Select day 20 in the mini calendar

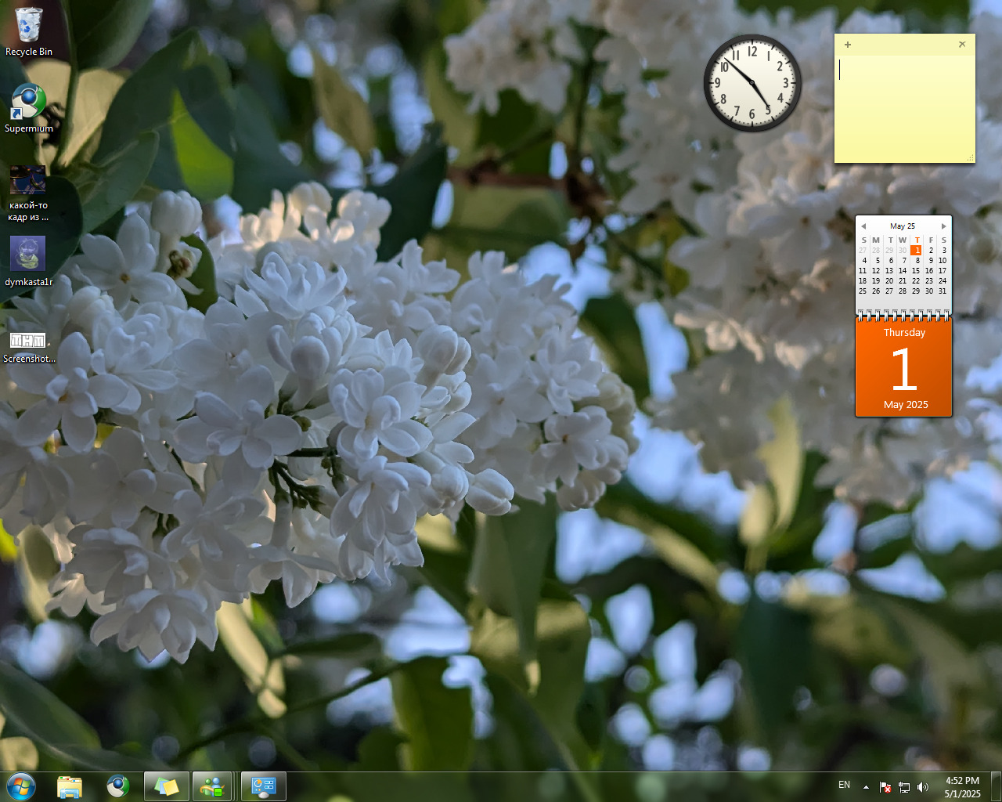(889, 281)
